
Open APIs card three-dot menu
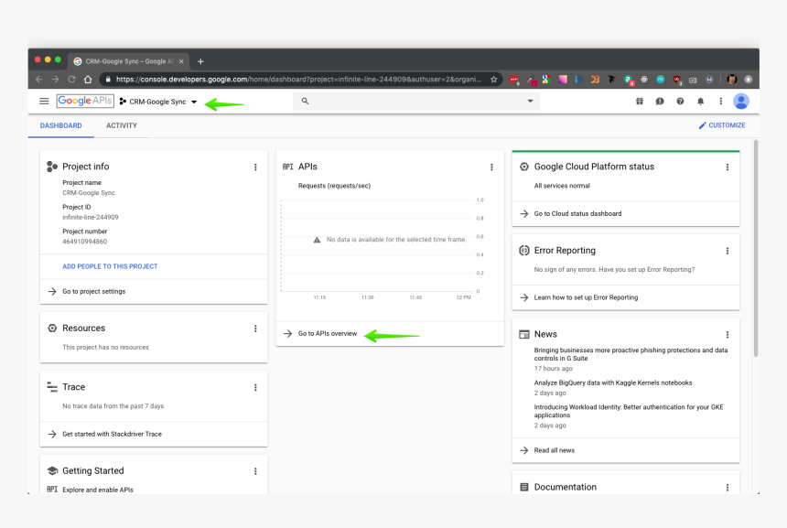point(491,167)
